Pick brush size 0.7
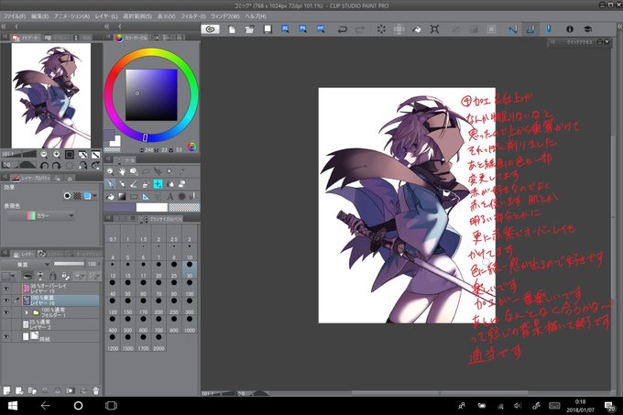623x415 pixels. (113, 234)
